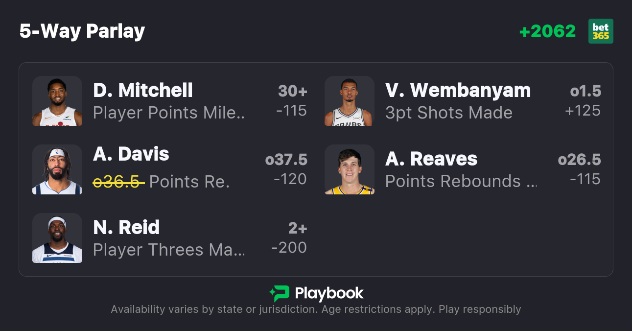The image size is (632, 331).
Task: Click A. Davis's o37.5 line
Action: click(286, 160)
